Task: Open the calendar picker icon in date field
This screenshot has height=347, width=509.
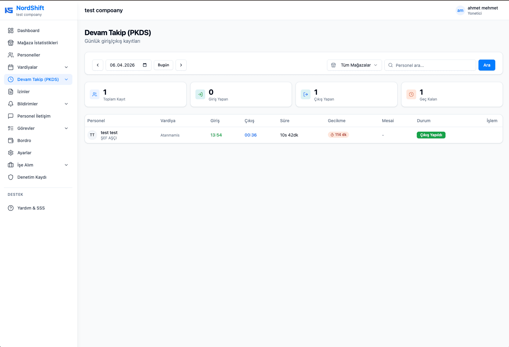Action: tap(145, 65)
